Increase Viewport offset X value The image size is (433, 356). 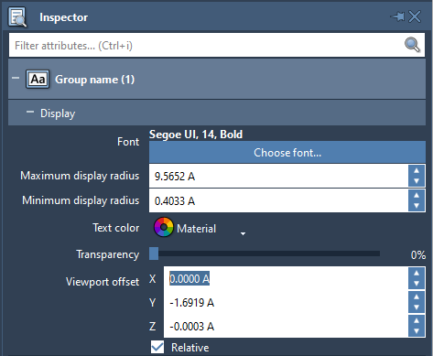(417, 273)
